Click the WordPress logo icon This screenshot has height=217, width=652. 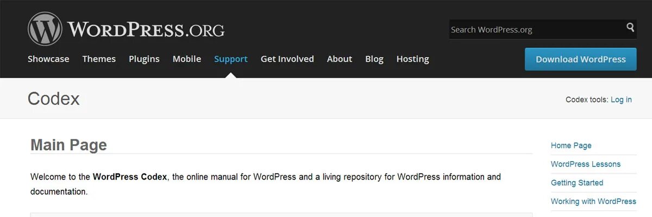(x=46, y=29)
